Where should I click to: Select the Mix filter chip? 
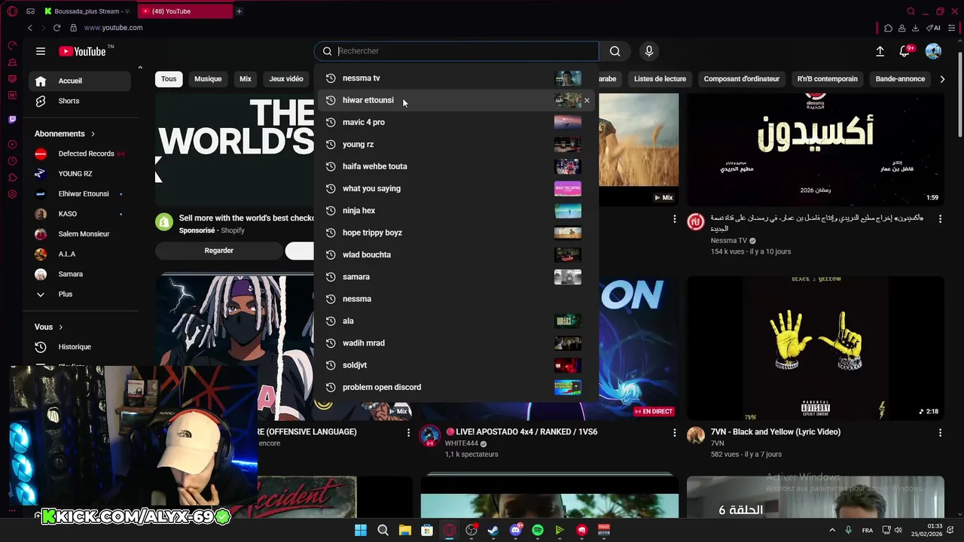click(246, 79)
